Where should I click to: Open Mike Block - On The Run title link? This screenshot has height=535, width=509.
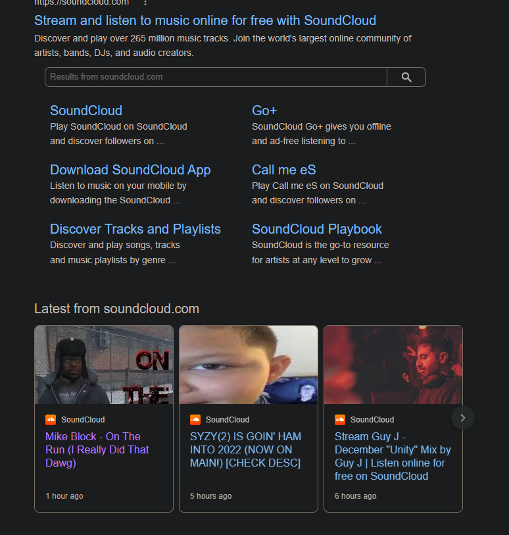97,449
